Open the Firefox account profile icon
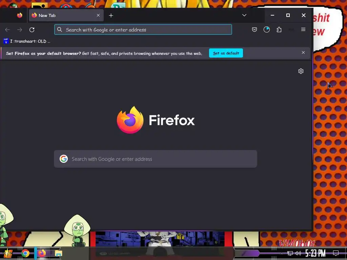 point(267,29)
